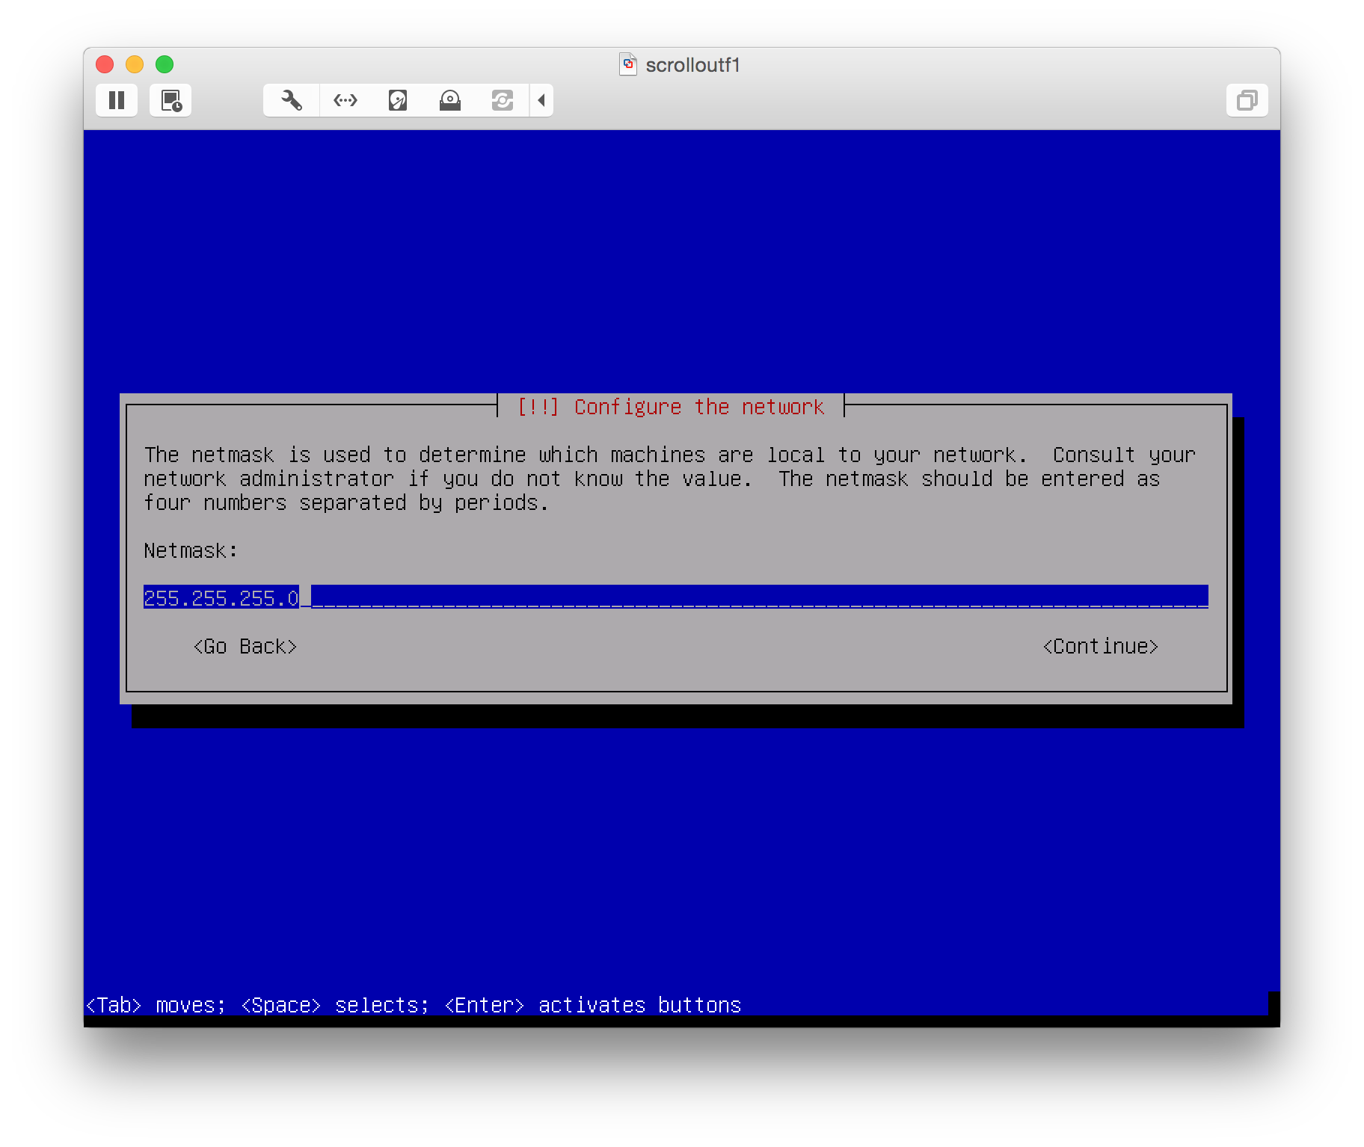Viewport: 1364px width, 1147px height.
Task: Activate the Continue button
Action: coord(1100,646)
